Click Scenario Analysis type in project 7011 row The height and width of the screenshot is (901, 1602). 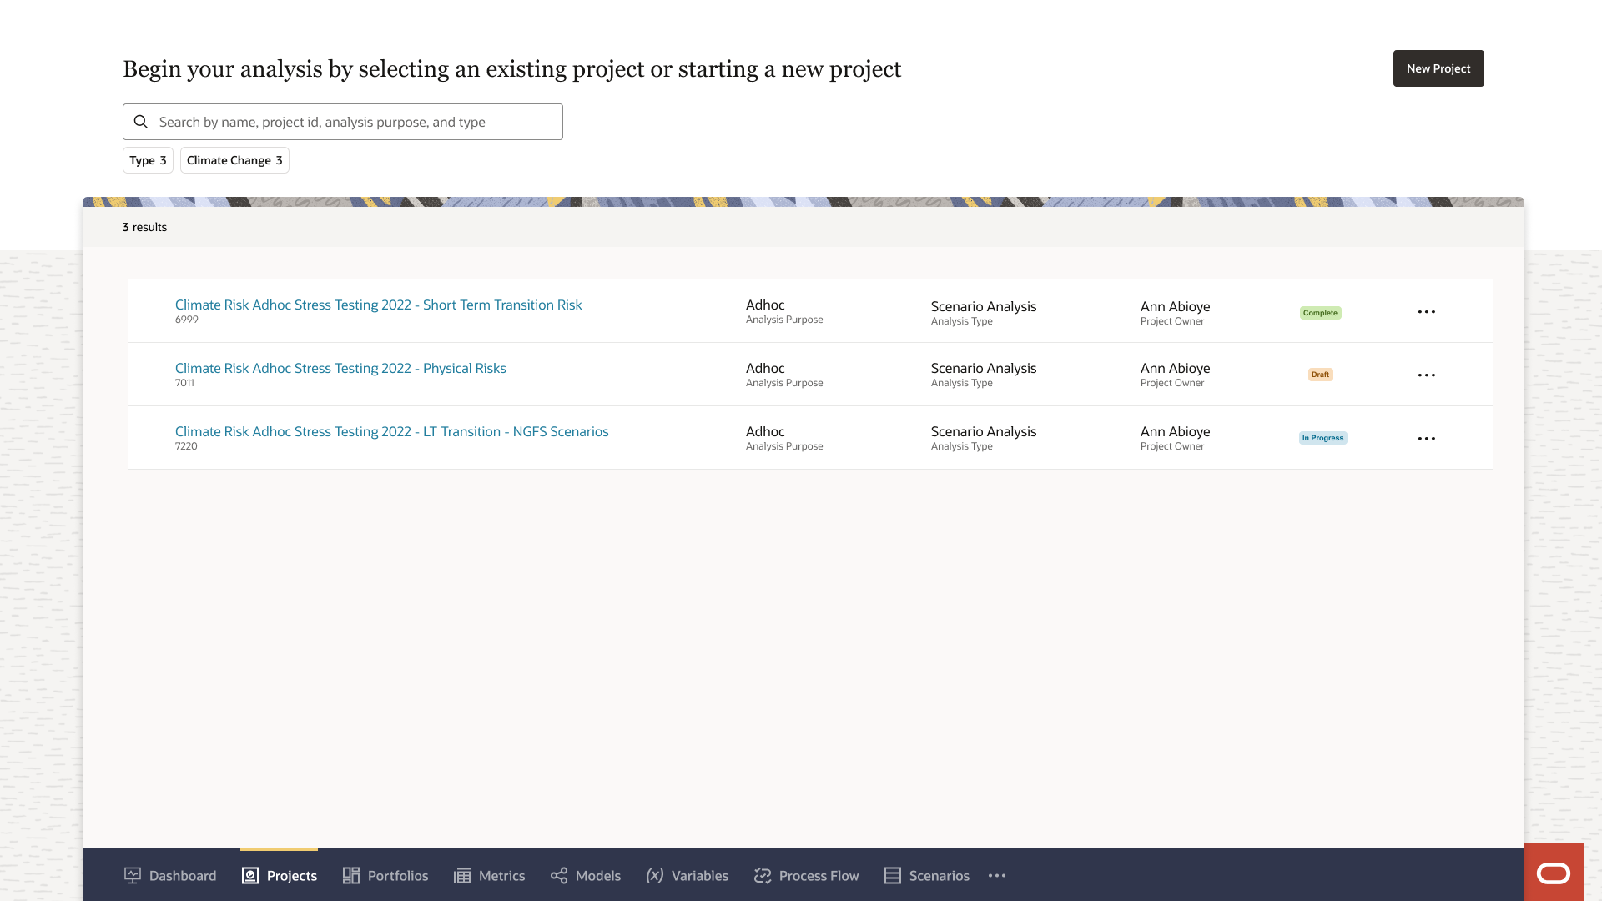coord(984,368)
